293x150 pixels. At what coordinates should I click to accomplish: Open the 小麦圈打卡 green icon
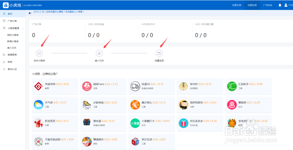(135, 123)
